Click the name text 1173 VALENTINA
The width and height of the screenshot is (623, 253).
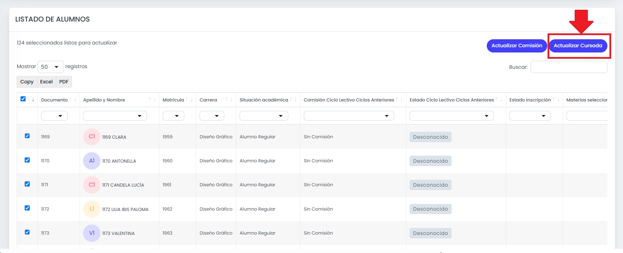118,233
